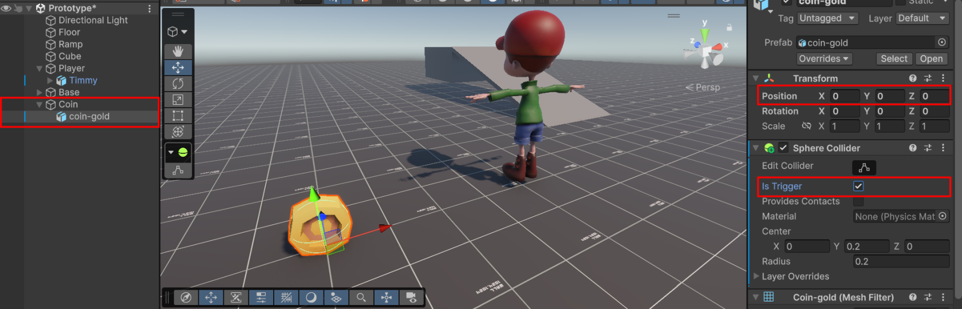Open Transform component help icon
The height and width of the screenshot is (309, 962).
point(912,78)
